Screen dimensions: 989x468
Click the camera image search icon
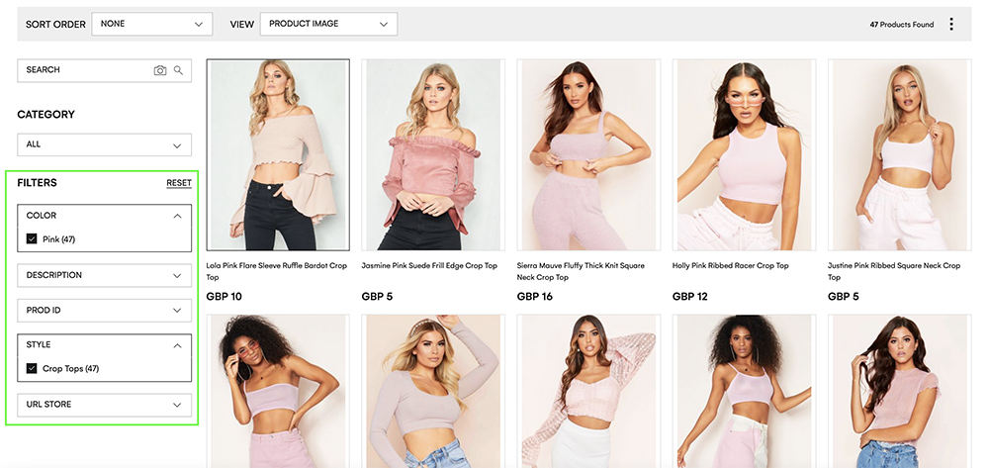tap(160, 70)
